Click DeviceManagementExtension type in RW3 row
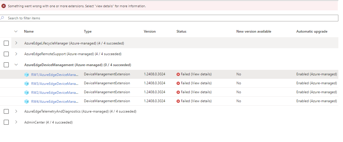Viewport: 343px width, 142px height. (107, 83)
